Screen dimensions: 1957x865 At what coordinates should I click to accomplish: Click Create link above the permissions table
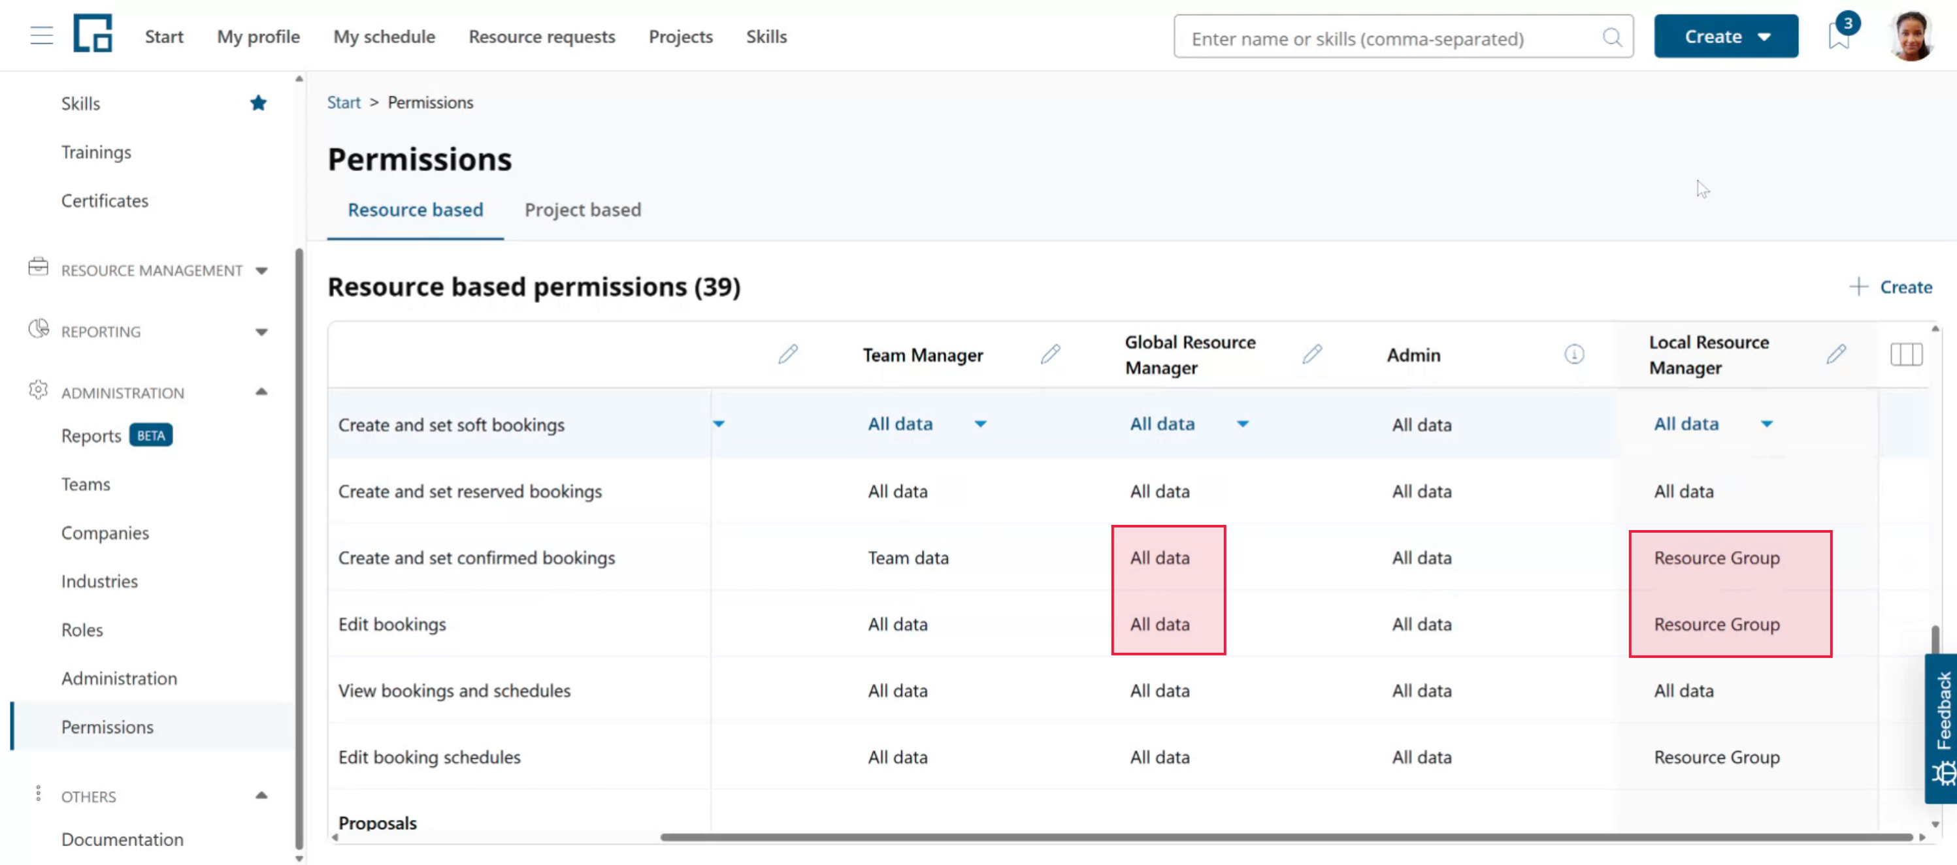pos(1905,287)
